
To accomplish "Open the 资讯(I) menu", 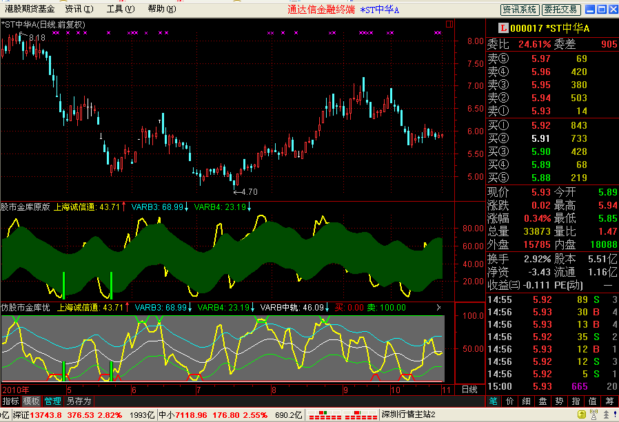I will (79, 9).
